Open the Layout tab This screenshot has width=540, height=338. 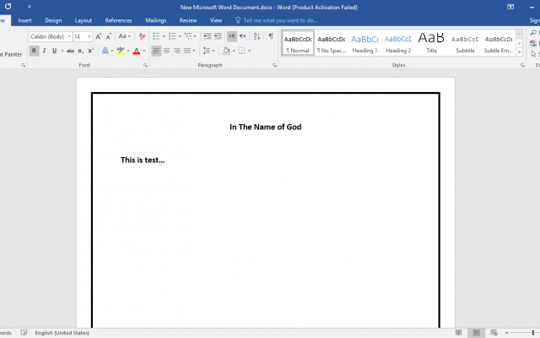pyautogui.click(x=84, y=20)
